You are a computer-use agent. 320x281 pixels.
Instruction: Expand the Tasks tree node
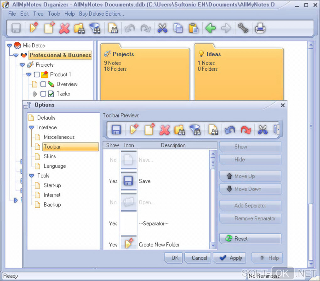[x=35, y=94]
